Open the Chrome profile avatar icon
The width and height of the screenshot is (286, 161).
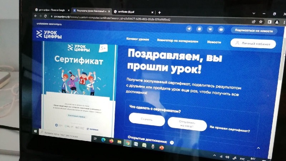click(x=277, y=22)
